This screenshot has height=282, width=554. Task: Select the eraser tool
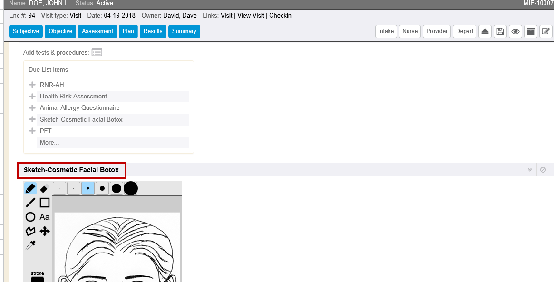[44, 189]
